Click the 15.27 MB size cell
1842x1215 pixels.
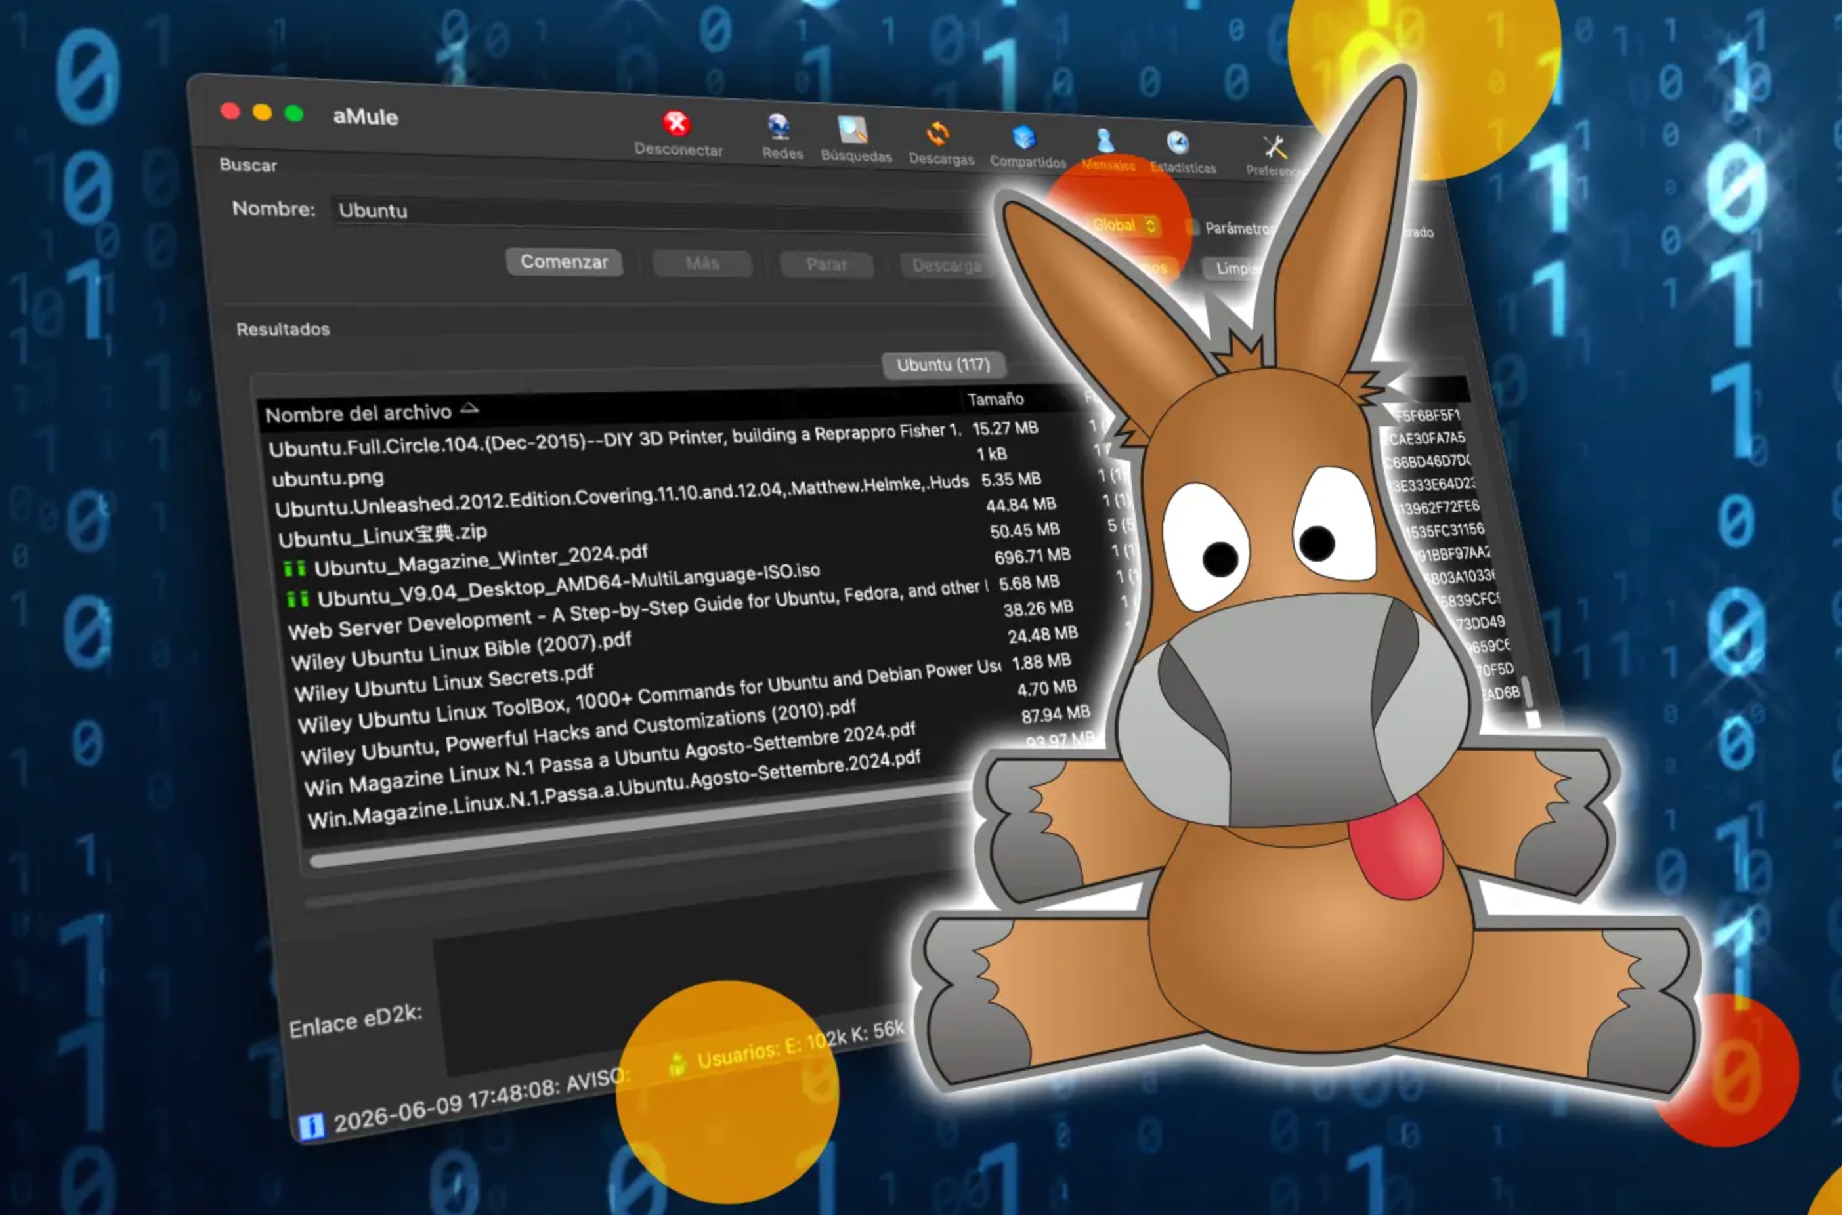1005,428
